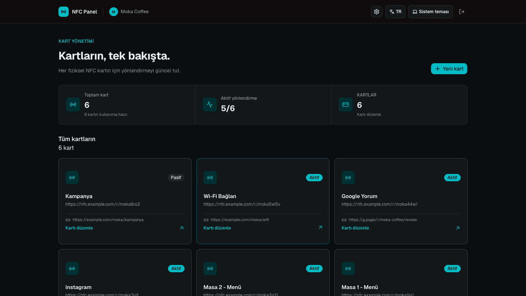Click the Instagram card NFC icon
526x296 pixels.
tap(72, 269)
